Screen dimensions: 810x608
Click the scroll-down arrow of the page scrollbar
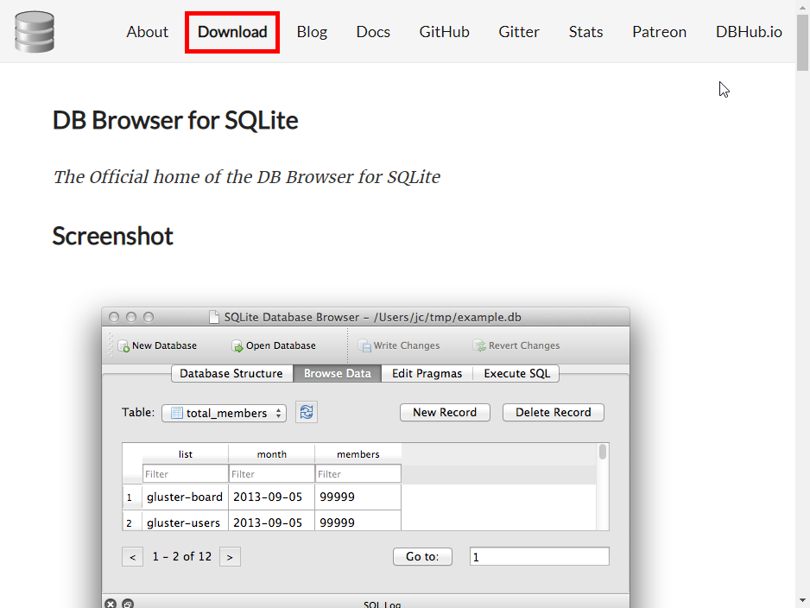802,600
